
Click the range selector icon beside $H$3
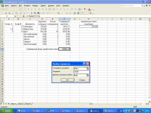point(88,75)
